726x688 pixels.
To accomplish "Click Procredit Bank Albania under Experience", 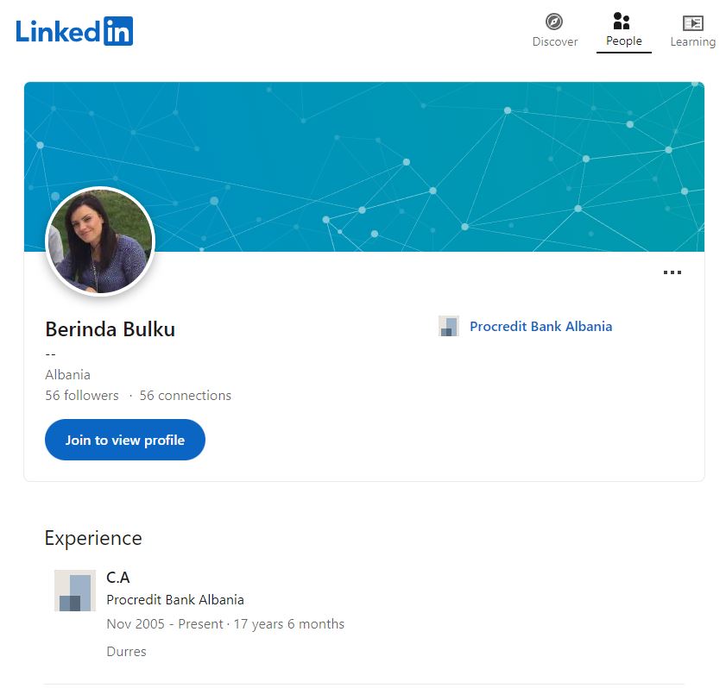I will pyautogui.click(x=175, y=599).
